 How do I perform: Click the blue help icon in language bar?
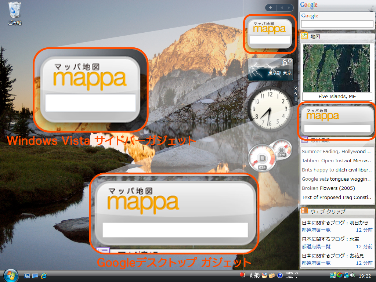(280, 275)
